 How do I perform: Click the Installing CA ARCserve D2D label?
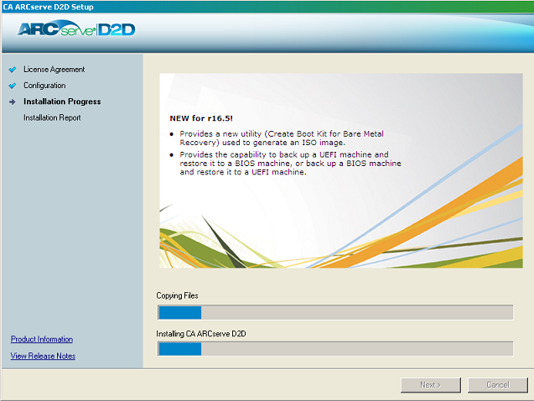(201, 334)
